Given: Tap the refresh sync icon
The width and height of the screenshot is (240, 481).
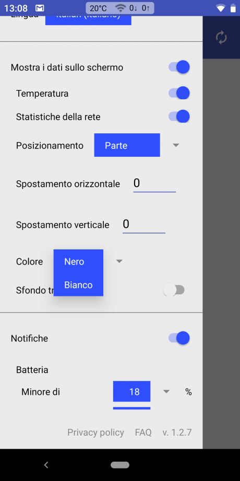Looking at the screenshot, I should (221, 38).
